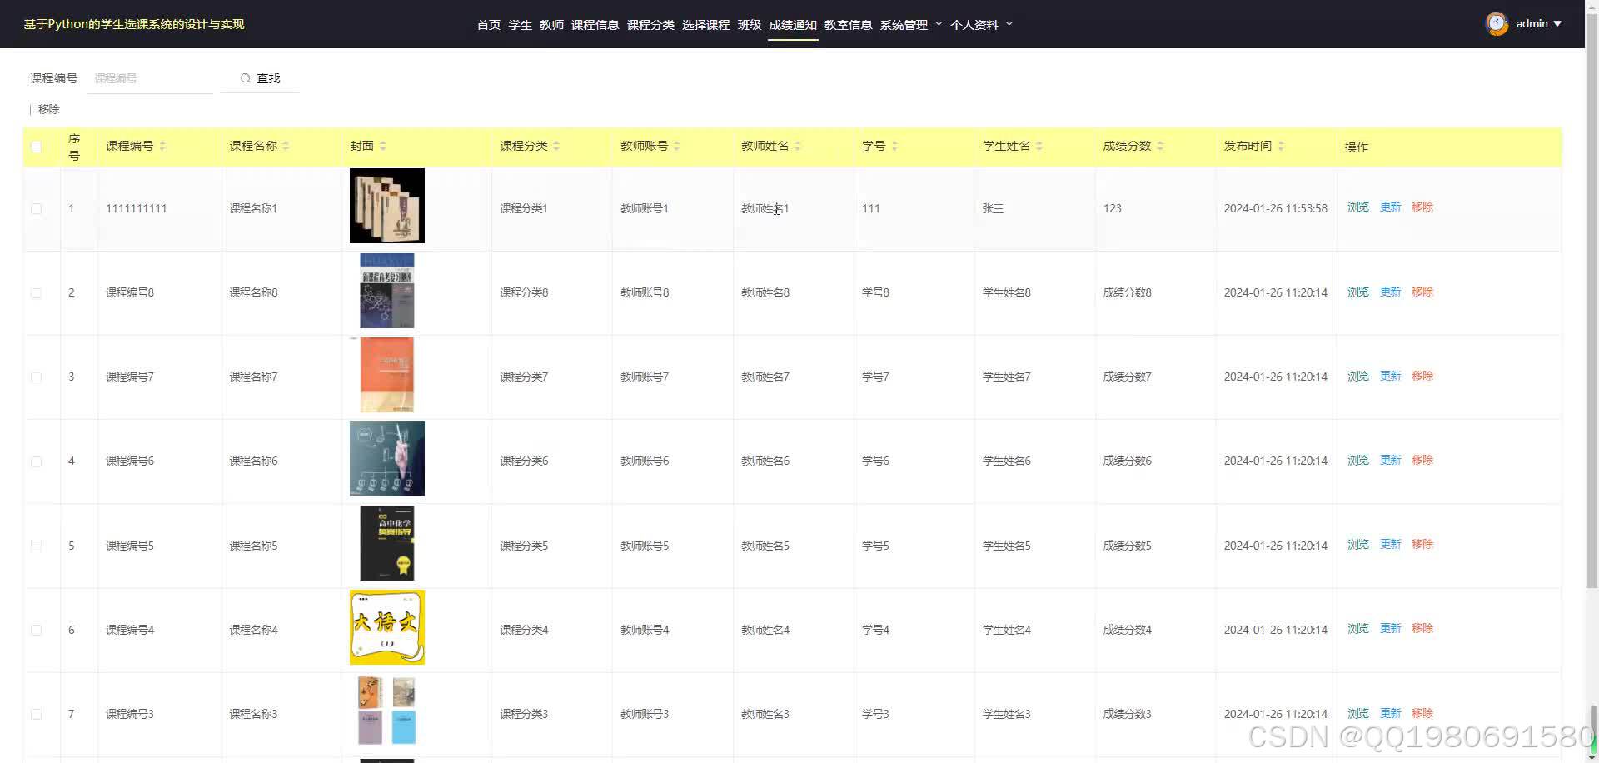Check the checkbox for 课程编号7 row

pyautogui.click(x=36, y=377)
